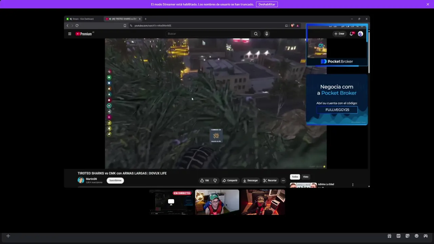Like the video with thumbs up 186
Image resolution: width=434 pixels, height=244 pixels.
pyautogui.click(x=204, y=181)
